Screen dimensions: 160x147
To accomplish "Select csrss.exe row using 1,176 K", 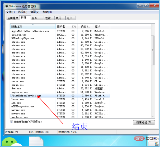I will click(60, 81).
